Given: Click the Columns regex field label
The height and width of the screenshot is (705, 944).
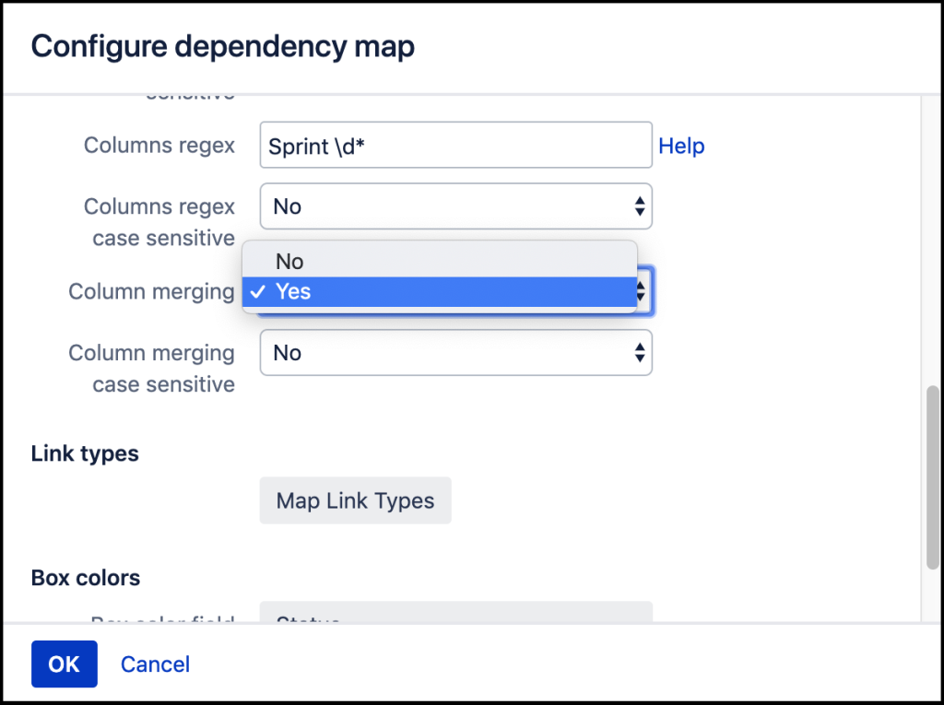Looking at the screenshot, I should pyautogui.click(x=159, y=145).
